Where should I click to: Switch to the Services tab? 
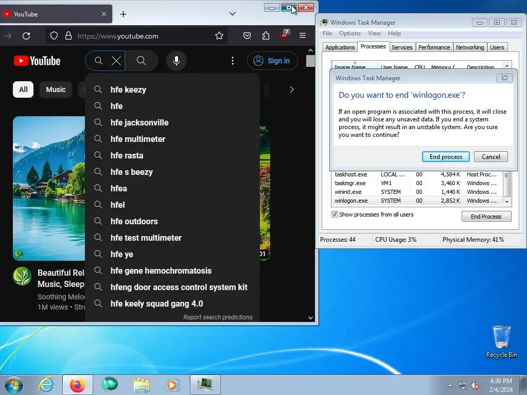[x=402, y=47]
